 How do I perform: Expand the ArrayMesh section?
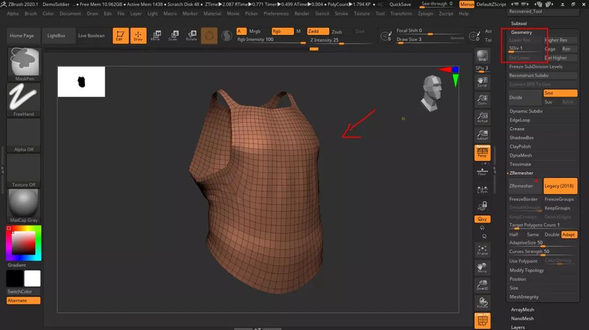pyautogui.click(x=522, y=310)
